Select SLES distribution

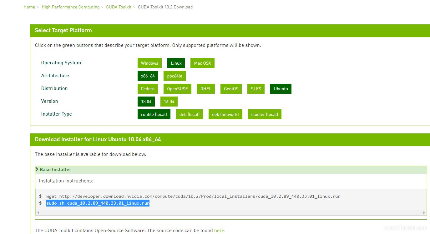click(256, 89)
